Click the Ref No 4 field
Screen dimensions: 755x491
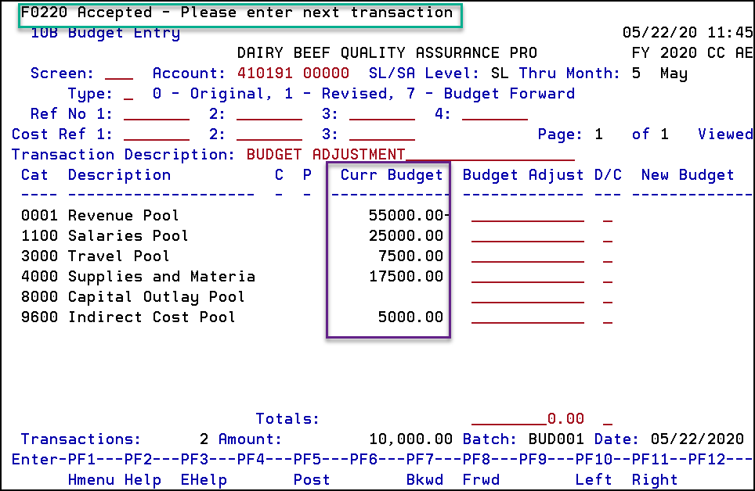pyautogui.click(x=495, y=115)
